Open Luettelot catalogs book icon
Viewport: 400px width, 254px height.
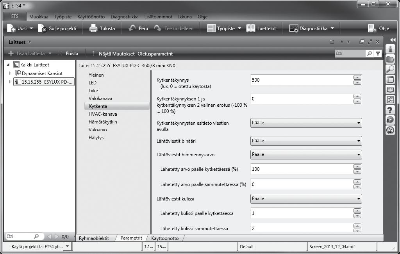click(x=250, y=29)
